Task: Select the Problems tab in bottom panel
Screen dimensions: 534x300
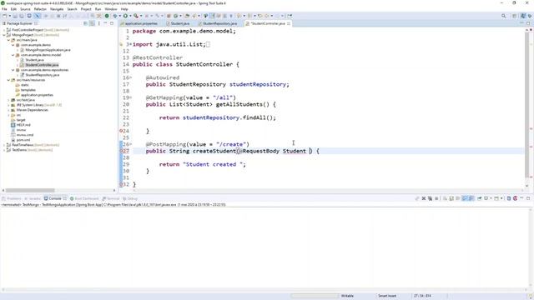Action: [x=12, y=198]
